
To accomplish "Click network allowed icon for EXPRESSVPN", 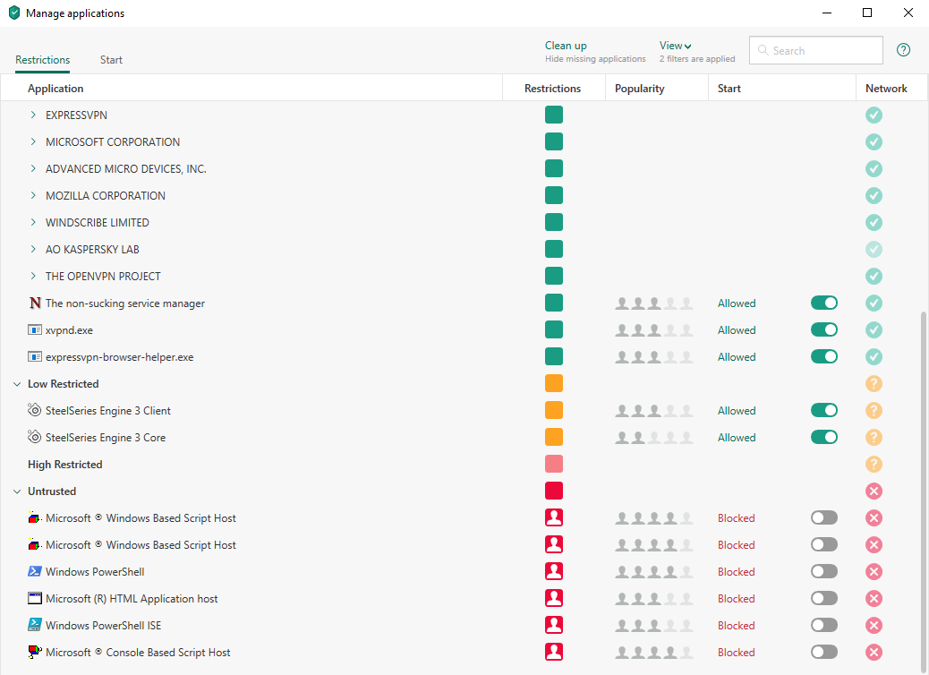I will (x=874, y=115).
